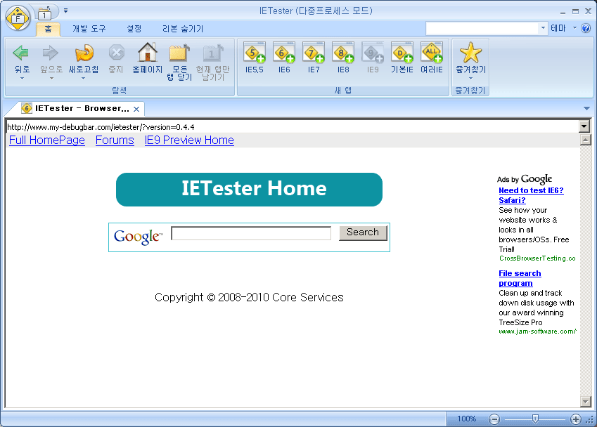Screen dimensions: 597x427
Task: Expand the address bar URL dropdown arrow
Action: point(584,126)
